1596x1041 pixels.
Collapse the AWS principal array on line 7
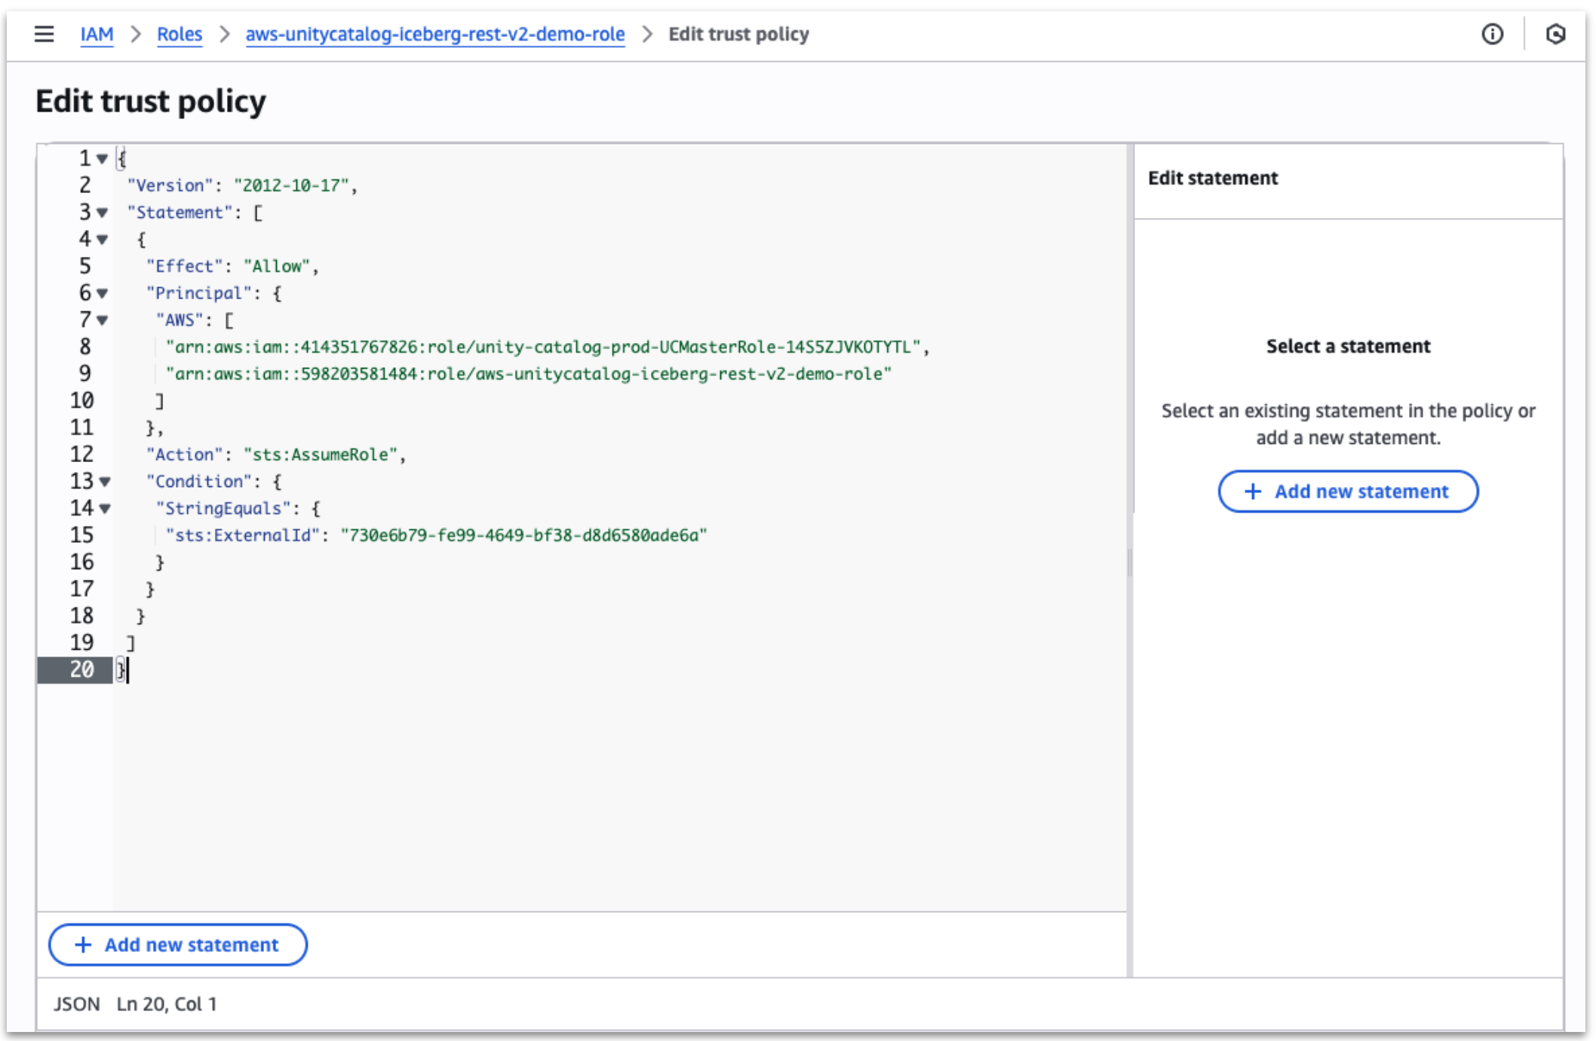[100, 320]
